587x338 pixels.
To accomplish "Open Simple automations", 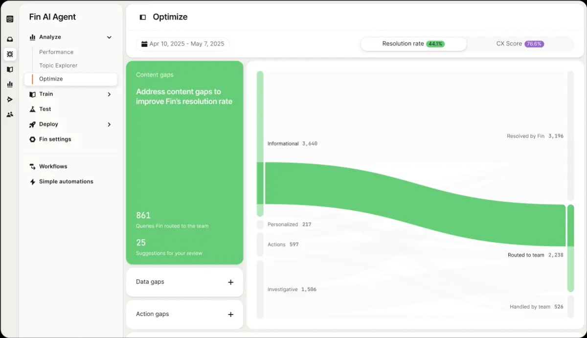I will (66, 181).
